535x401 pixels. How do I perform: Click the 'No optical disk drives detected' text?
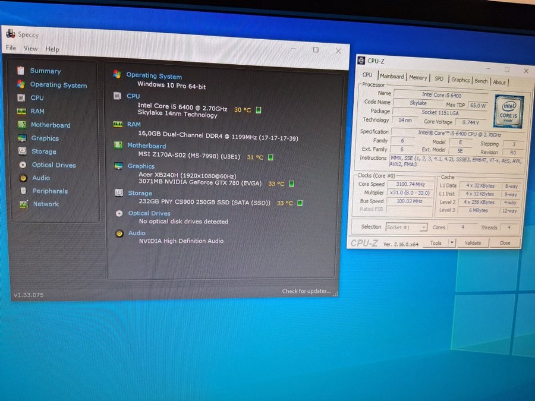[184, 222]
